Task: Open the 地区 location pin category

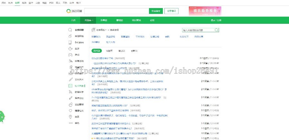Action: [x=70, y=117]
